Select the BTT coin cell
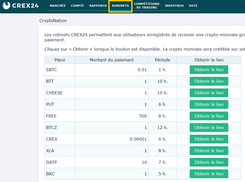245x182 pixels. (x=60, y=81)
